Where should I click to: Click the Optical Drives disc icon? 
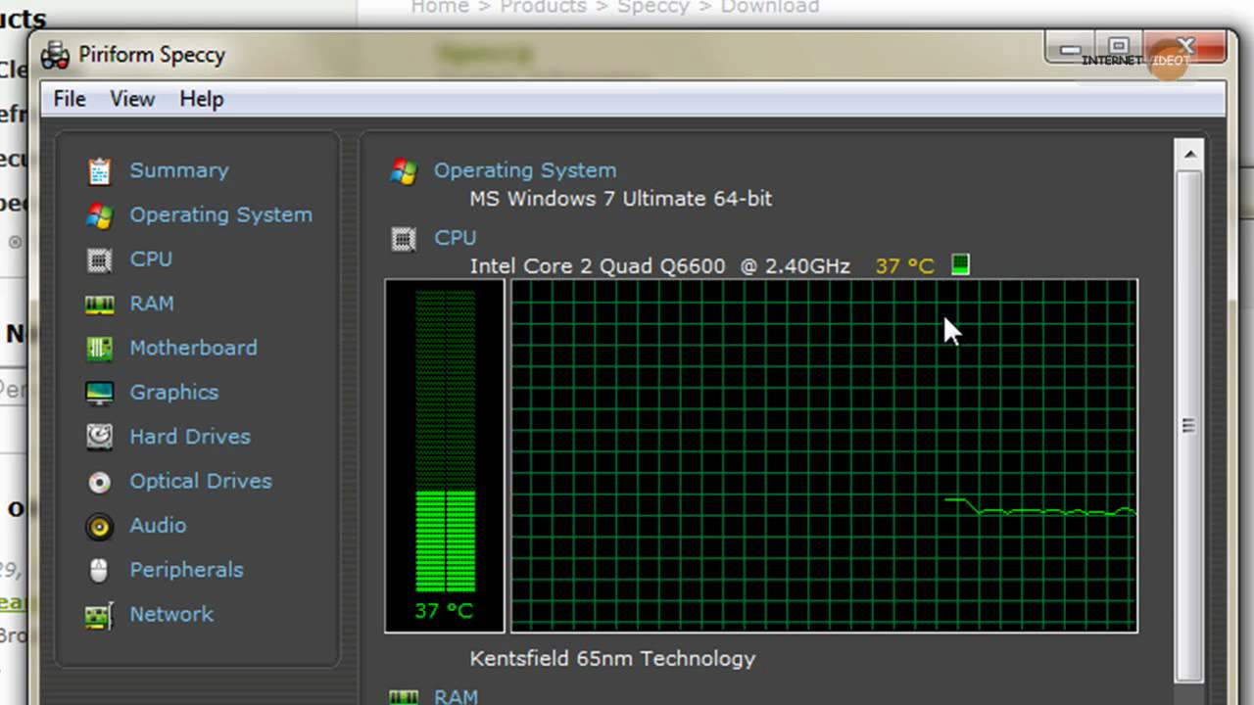[99, 482]
